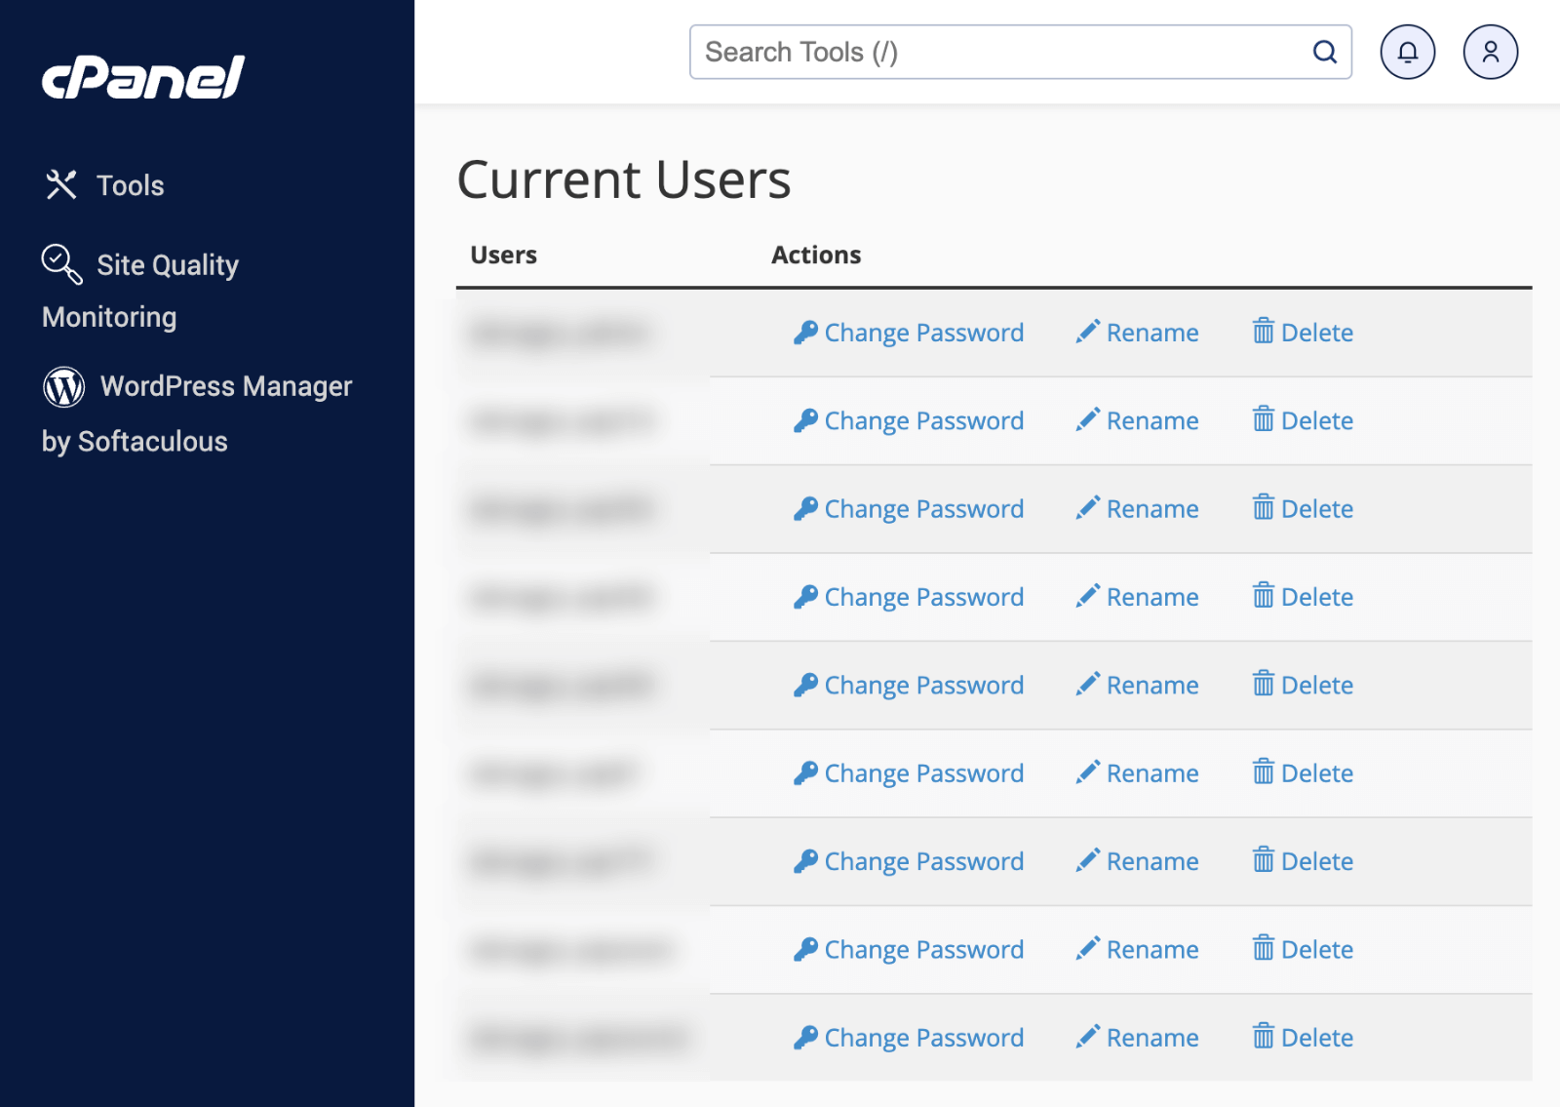This screenshot has width=1560, height=1107.
Task: Click the key icon beside first Change Password
Action: [805, 332]
